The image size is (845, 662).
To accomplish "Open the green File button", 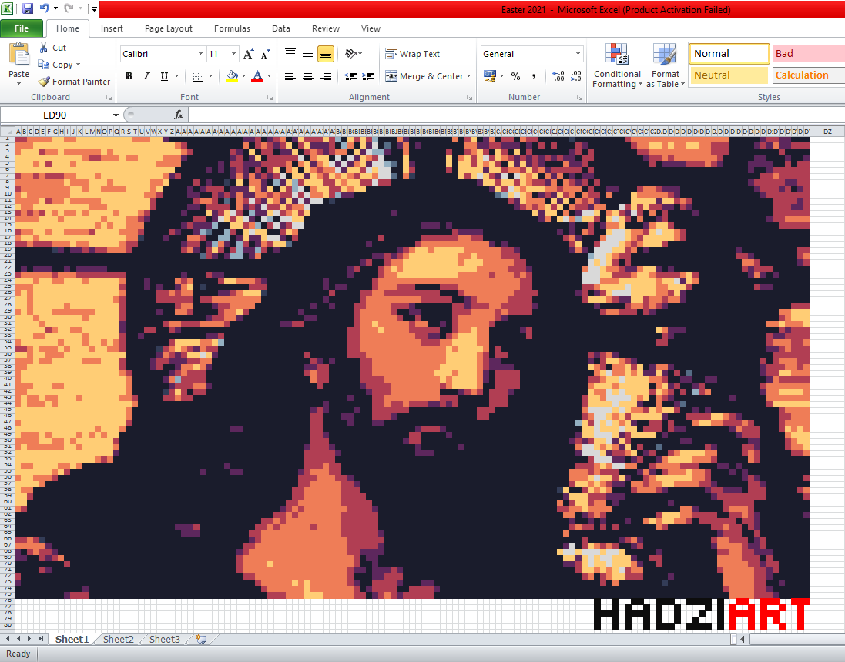I will [22, 28].
